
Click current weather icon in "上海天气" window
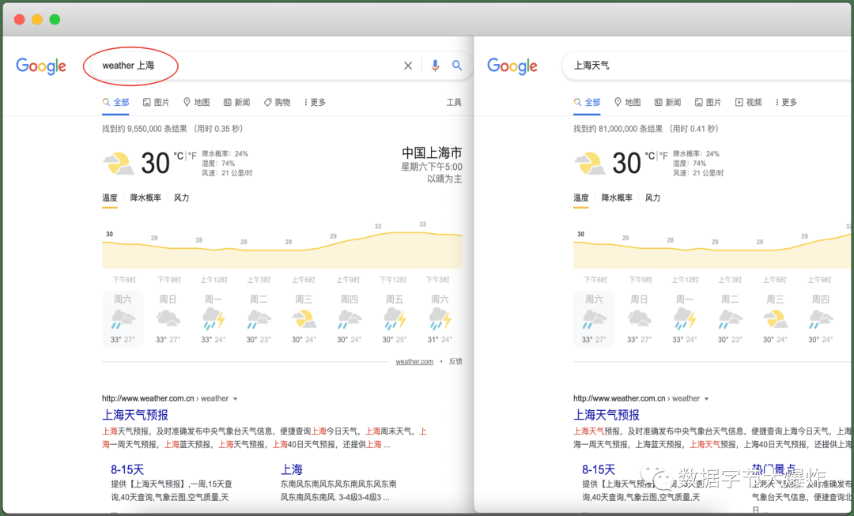(x=589, y=164)
